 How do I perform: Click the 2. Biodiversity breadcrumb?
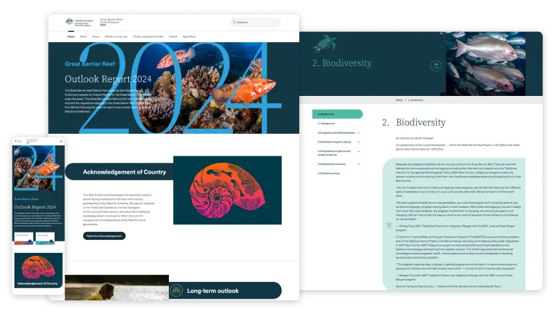[416, 100]
